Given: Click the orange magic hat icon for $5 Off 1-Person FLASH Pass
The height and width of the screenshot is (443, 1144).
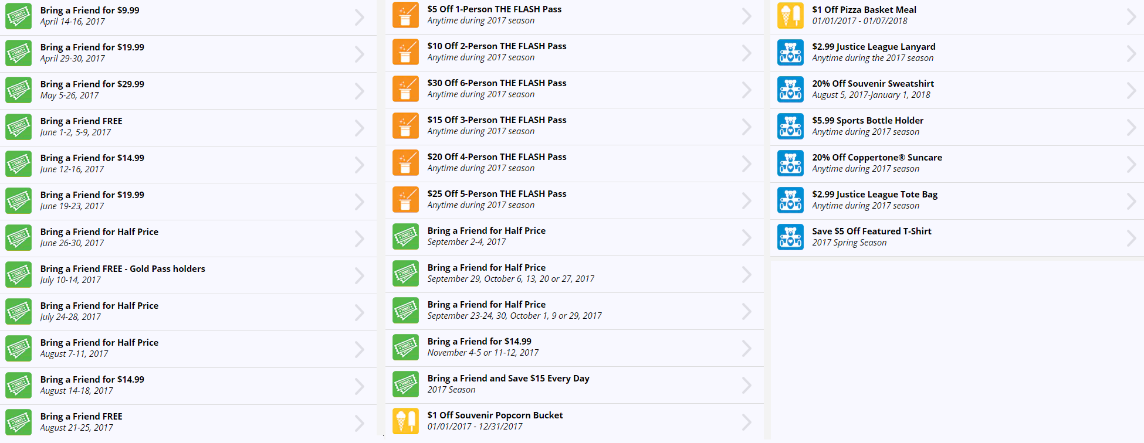Looking at the screenshot, I should point(405,15).
